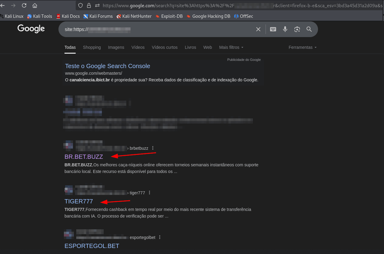Open the TIGER777 result title
Screen dimensions: 384x254
point(79,201)
